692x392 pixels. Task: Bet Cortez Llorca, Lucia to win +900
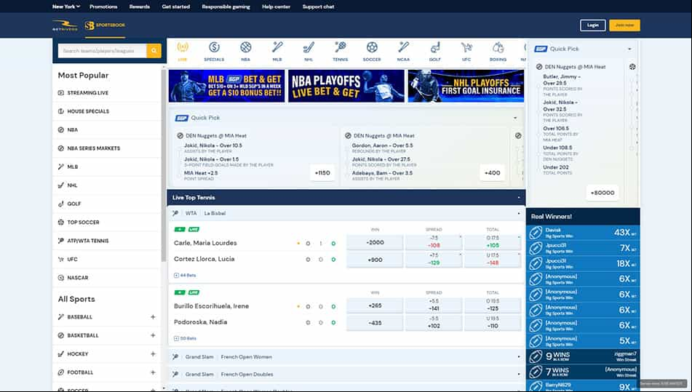click(x=375, y=260)
